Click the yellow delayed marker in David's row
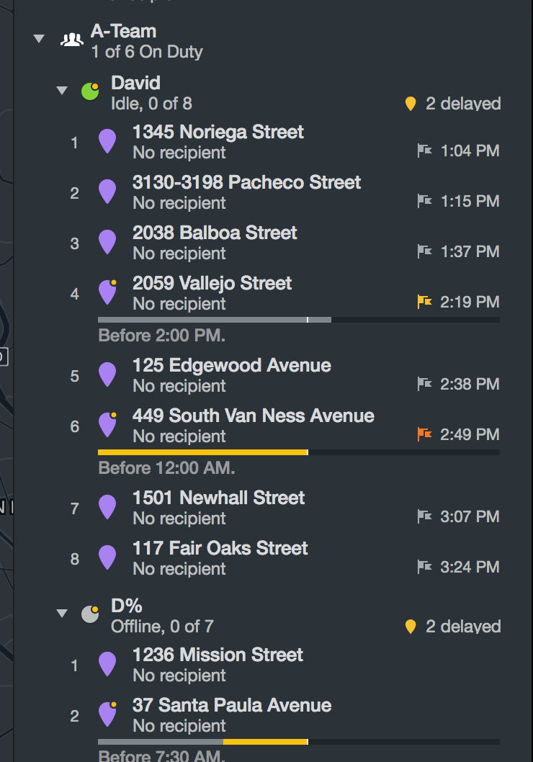This screenshot has height=762, width=533. point(411,104)
